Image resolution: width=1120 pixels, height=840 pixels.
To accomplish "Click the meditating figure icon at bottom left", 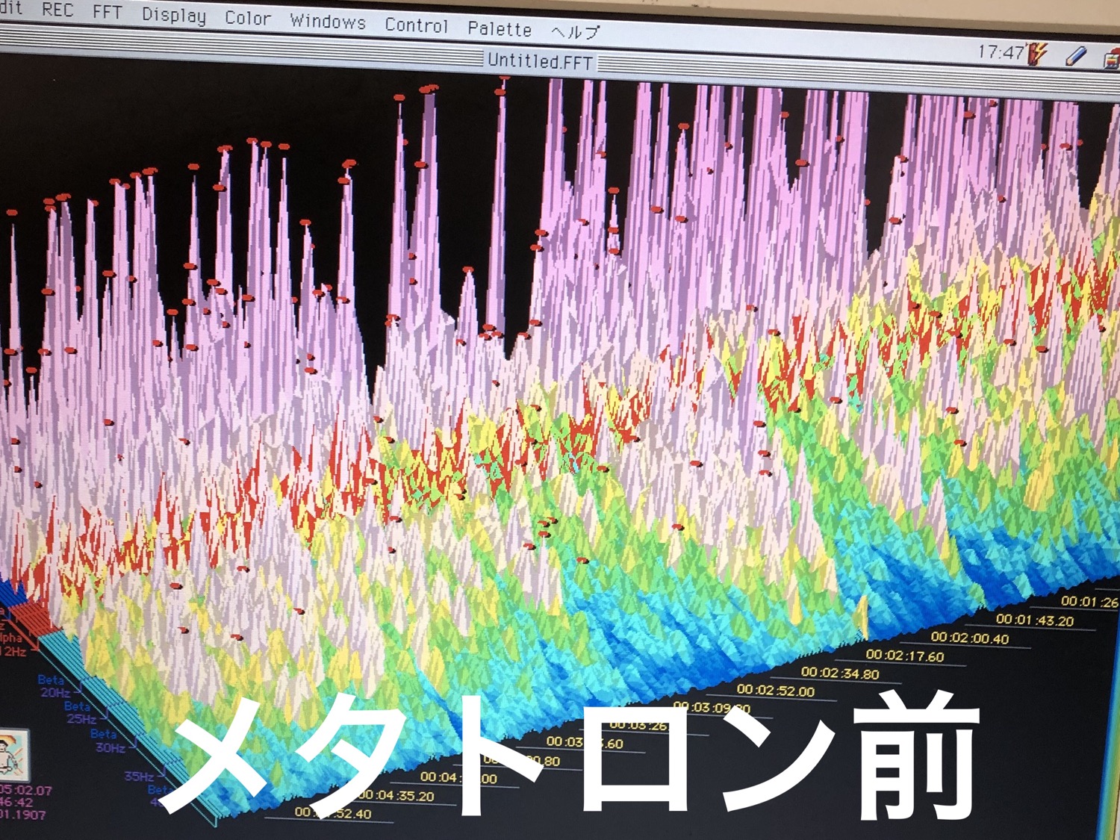I will click(x=14, y=754).
